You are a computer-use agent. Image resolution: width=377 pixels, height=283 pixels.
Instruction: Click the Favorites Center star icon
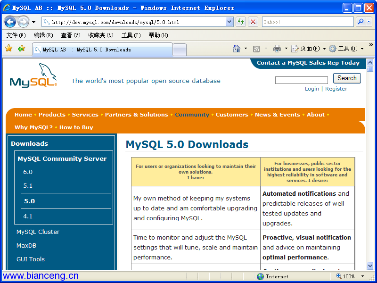pyautogui.click(x=8, y=49)
